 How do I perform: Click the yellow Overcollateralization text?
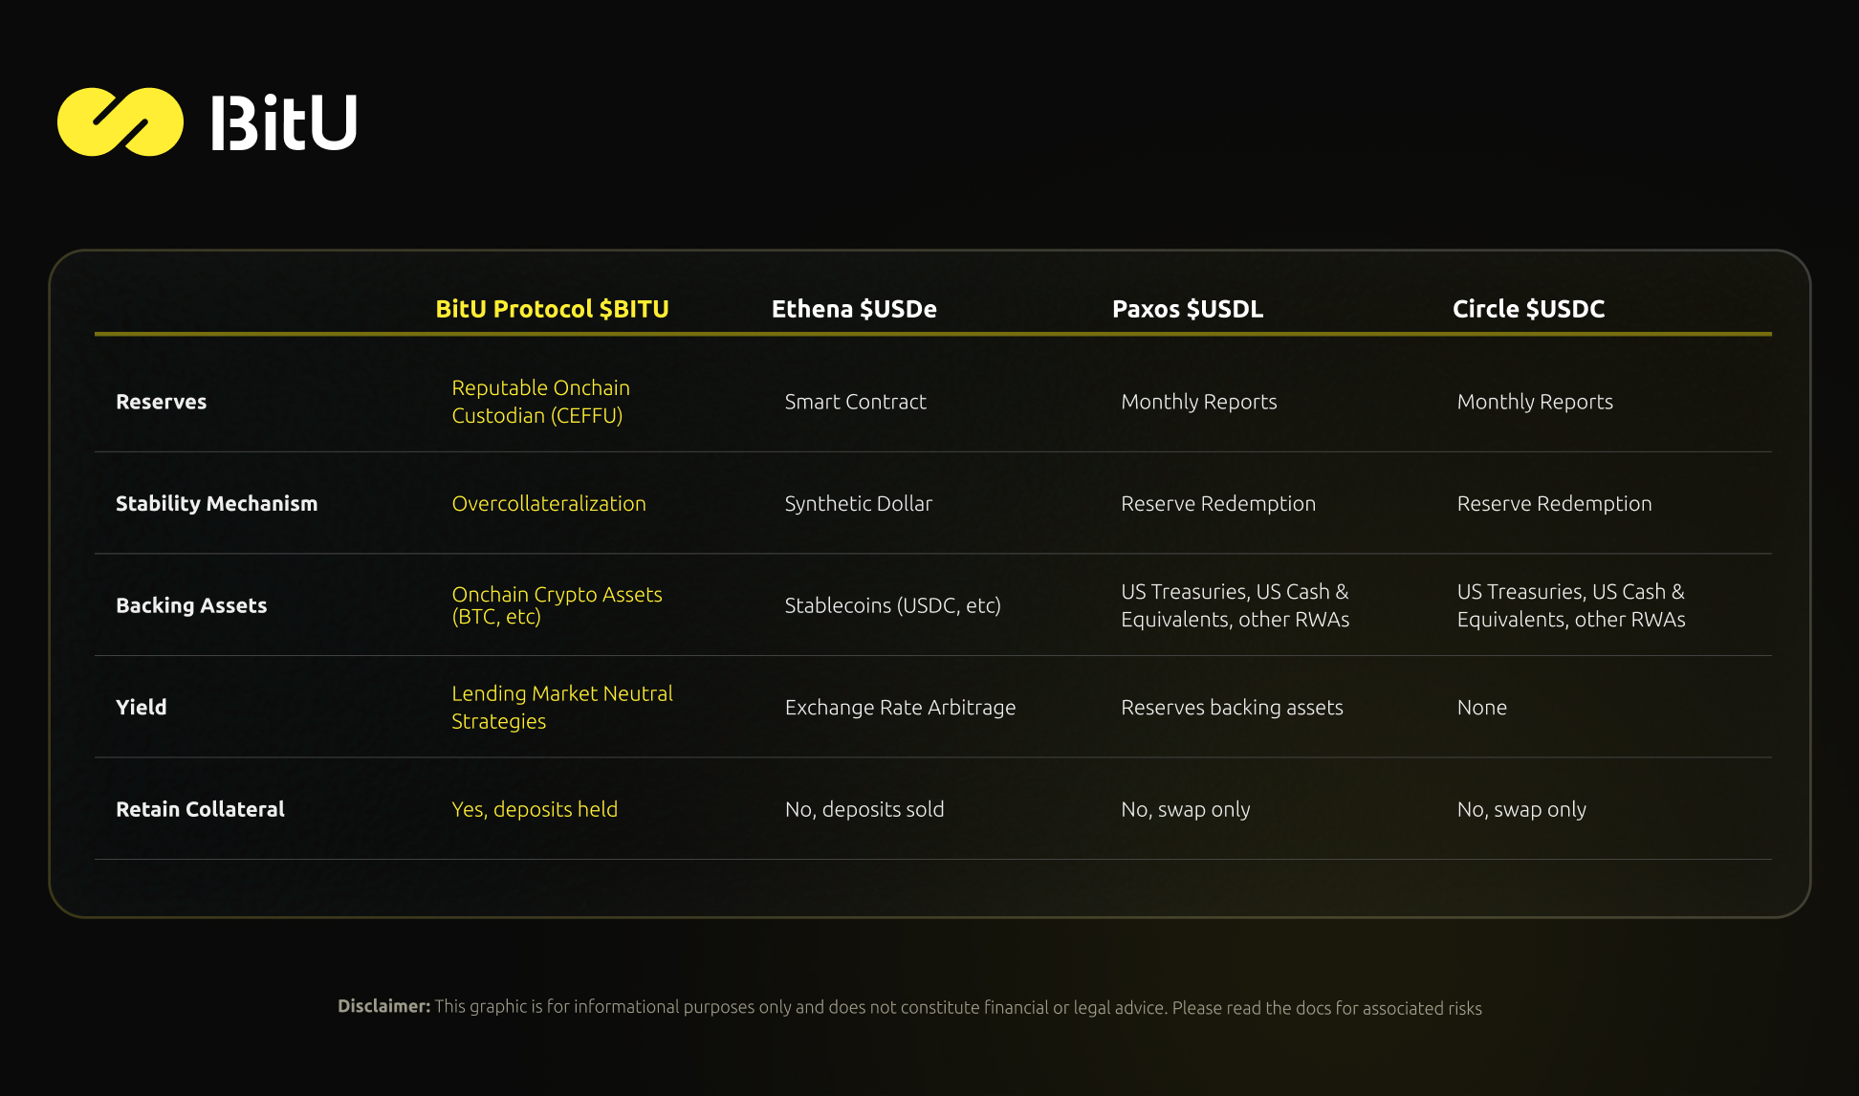point(549,503)
